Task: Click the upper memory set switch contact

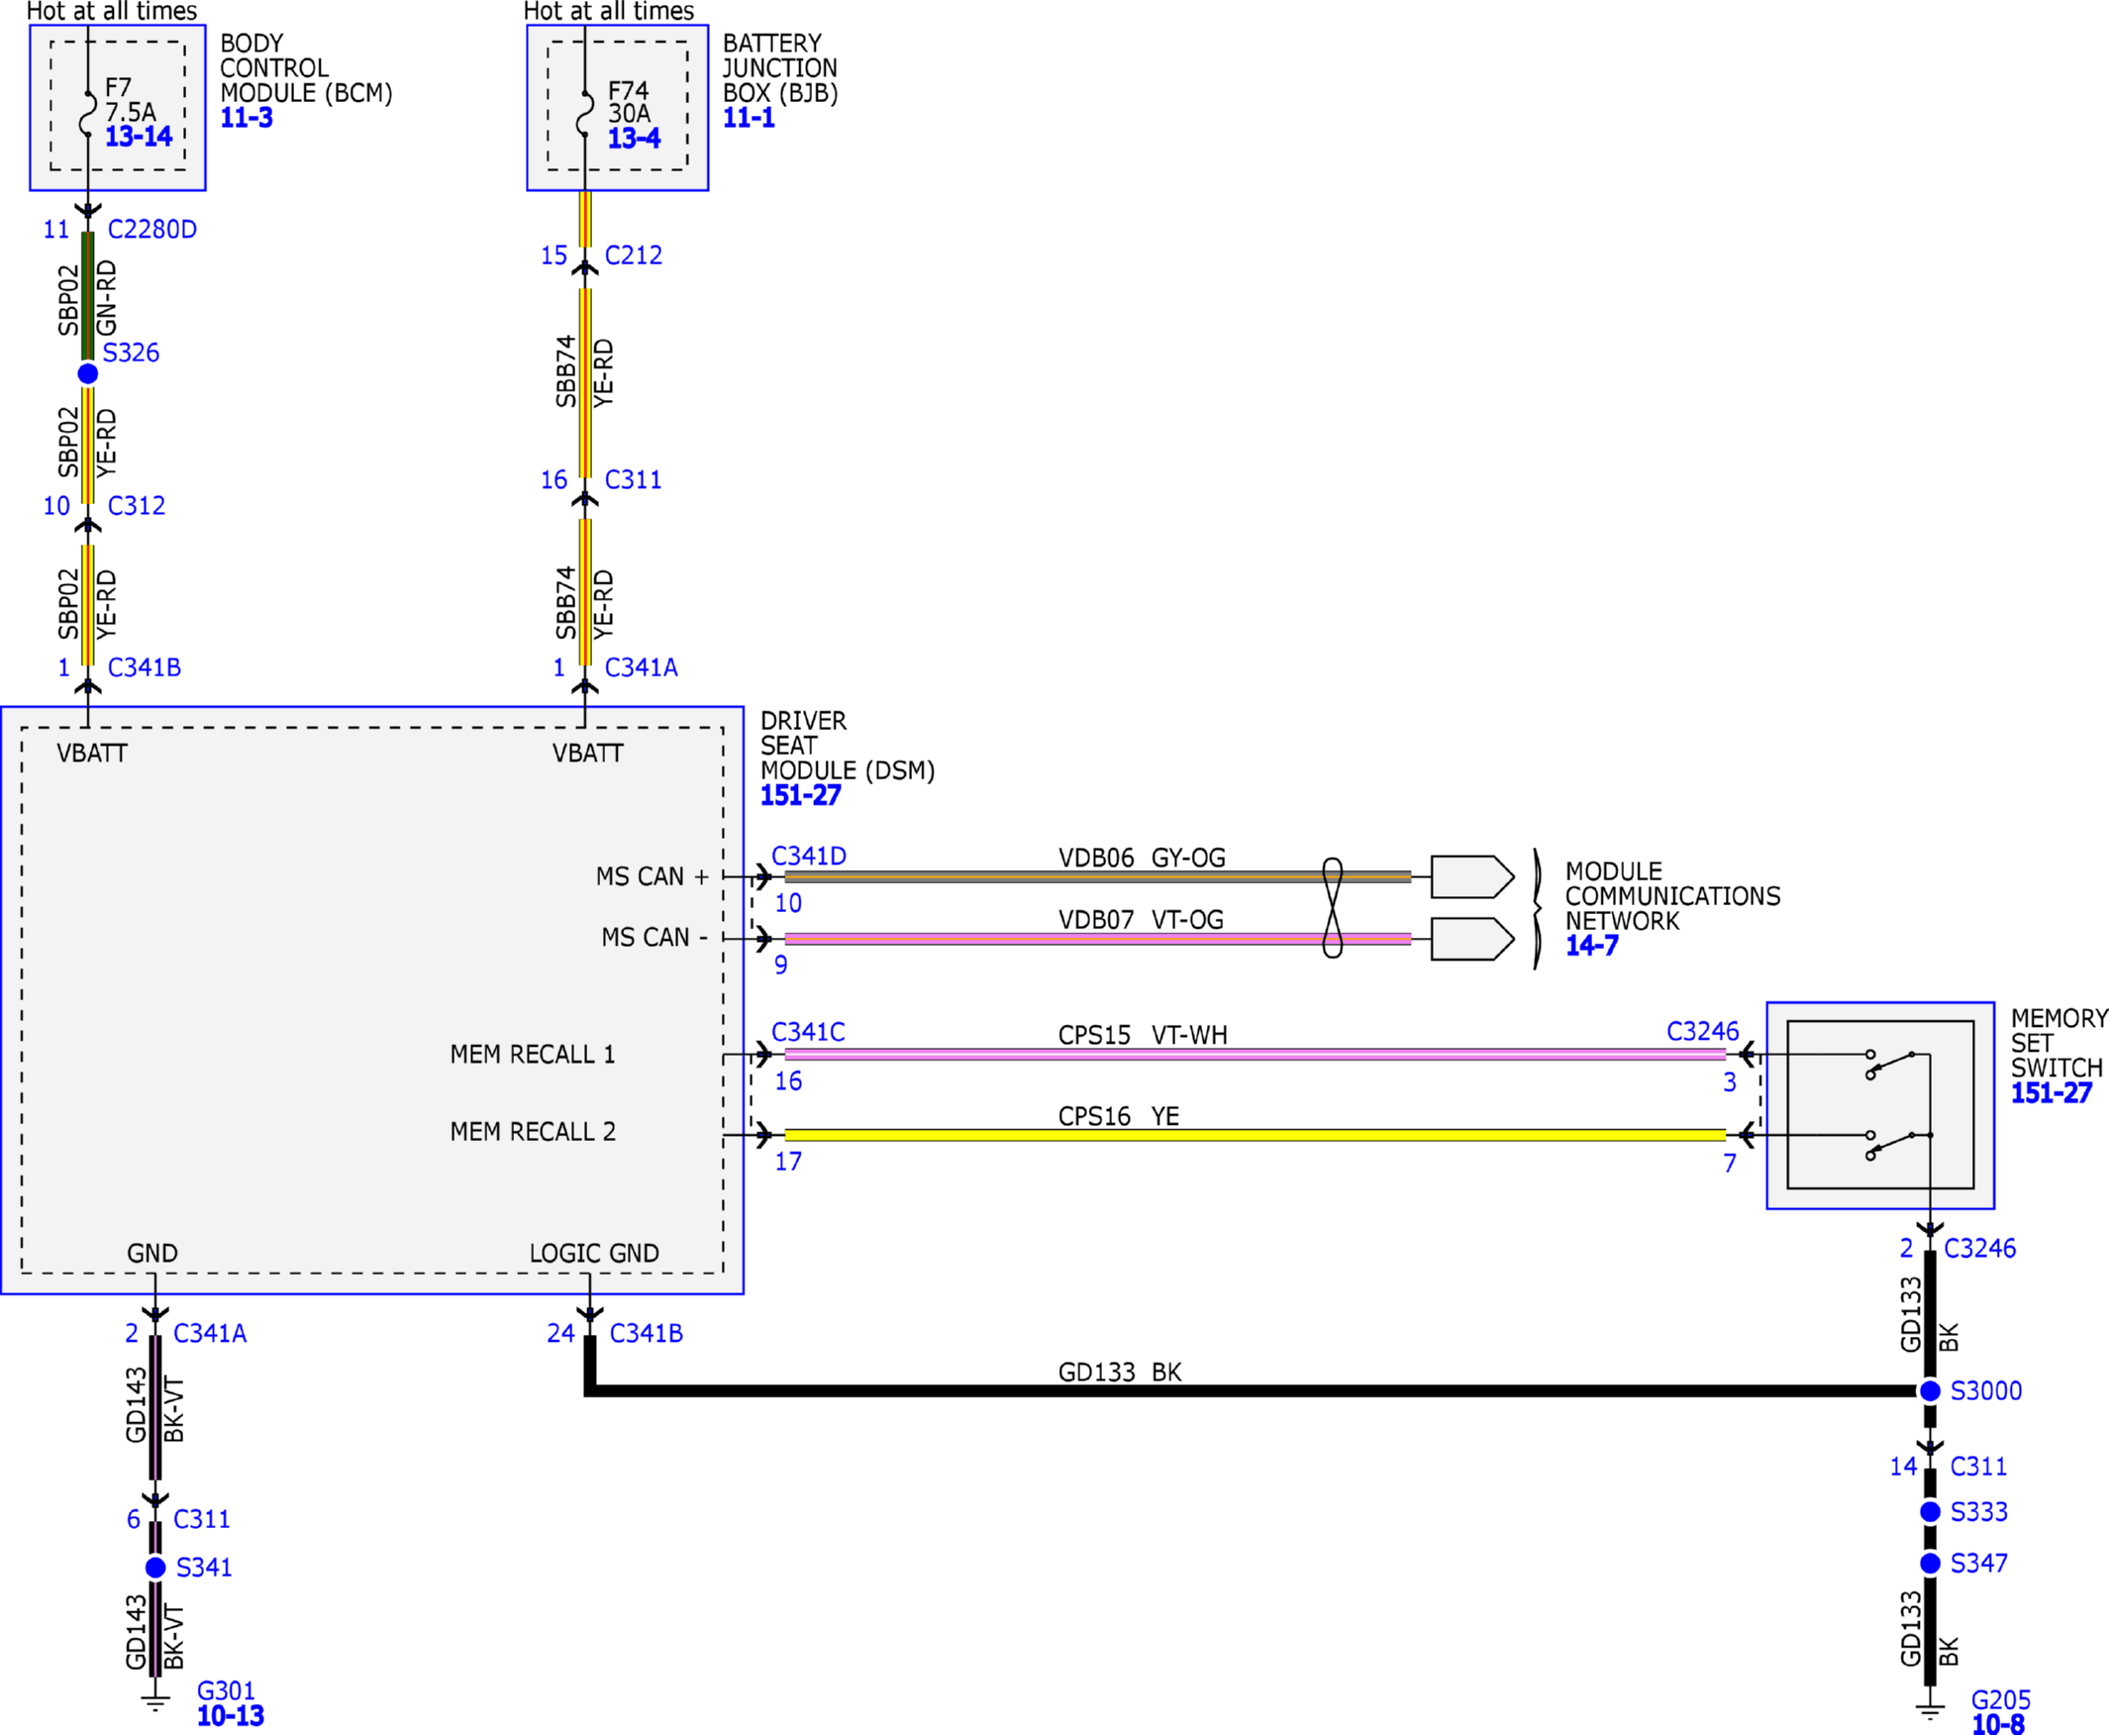Action: [x=1890, y=1065]
